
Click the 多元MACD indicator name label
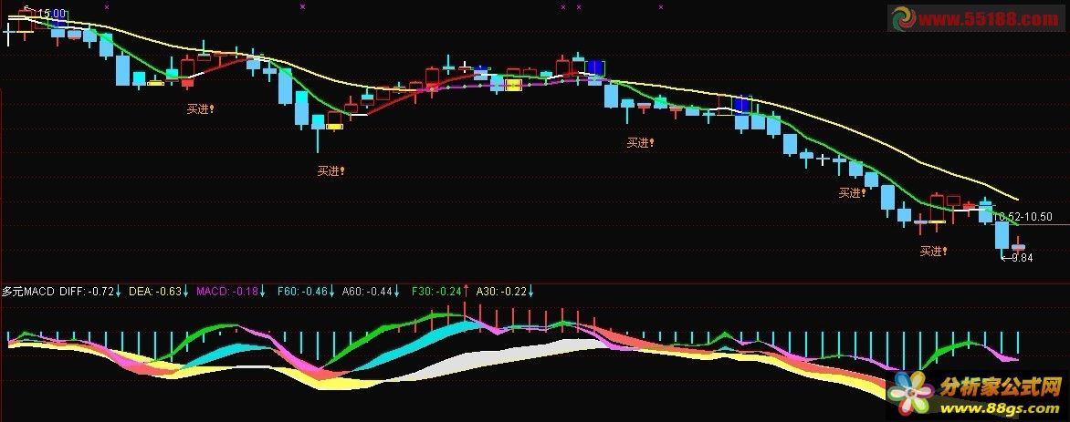point(28,292)
